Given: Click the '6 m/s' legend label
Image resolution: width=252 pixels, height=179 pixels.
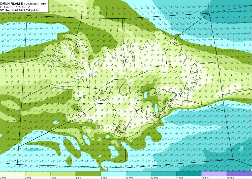Looking at the screenshot, I should pyautogui.click(x=79, y=178).
